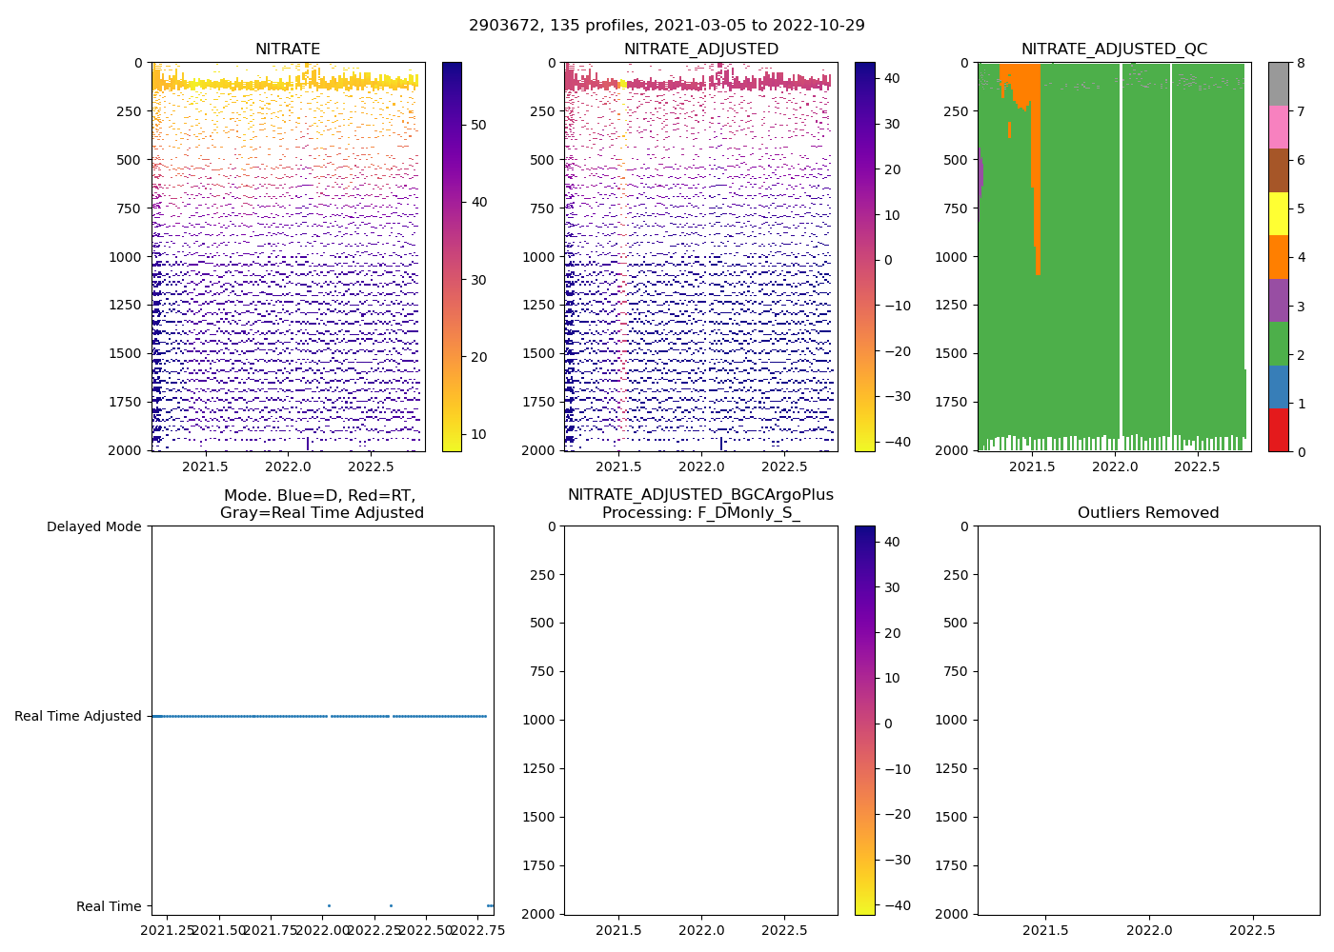Click the colorbar beside the NITRATE plot

pyautogui.click(x=452, y=256)
